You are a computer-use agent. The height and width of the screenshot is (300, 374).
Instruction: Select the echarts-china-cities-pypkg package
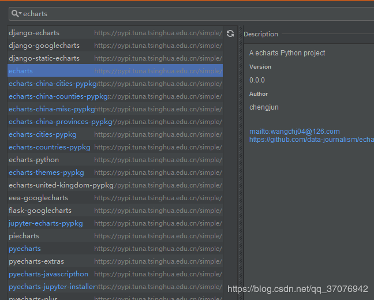115,84
